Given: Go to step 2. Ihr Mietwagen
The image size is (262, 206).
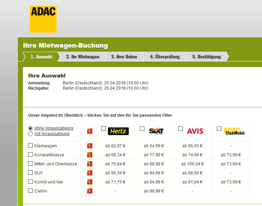Looking at the screenshot, I should click(83, 57).
